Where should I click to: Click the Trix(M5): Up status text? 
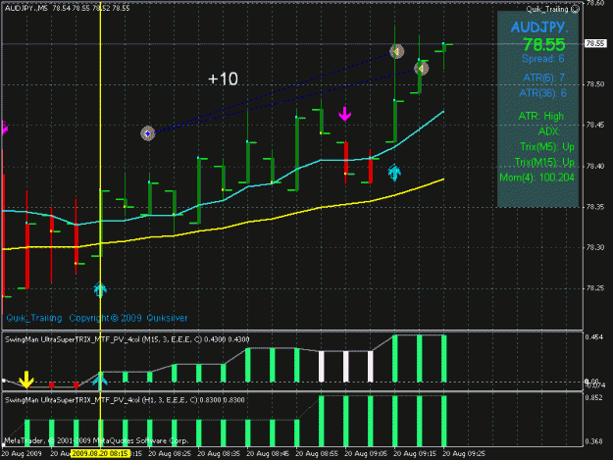(x=547, y=147)
